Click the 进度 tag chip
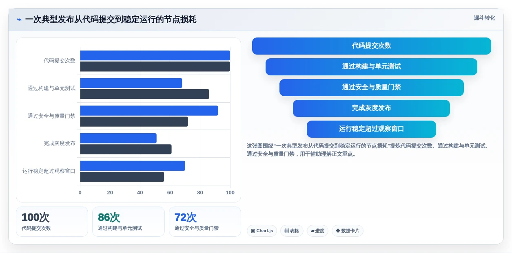 [317, 231]
